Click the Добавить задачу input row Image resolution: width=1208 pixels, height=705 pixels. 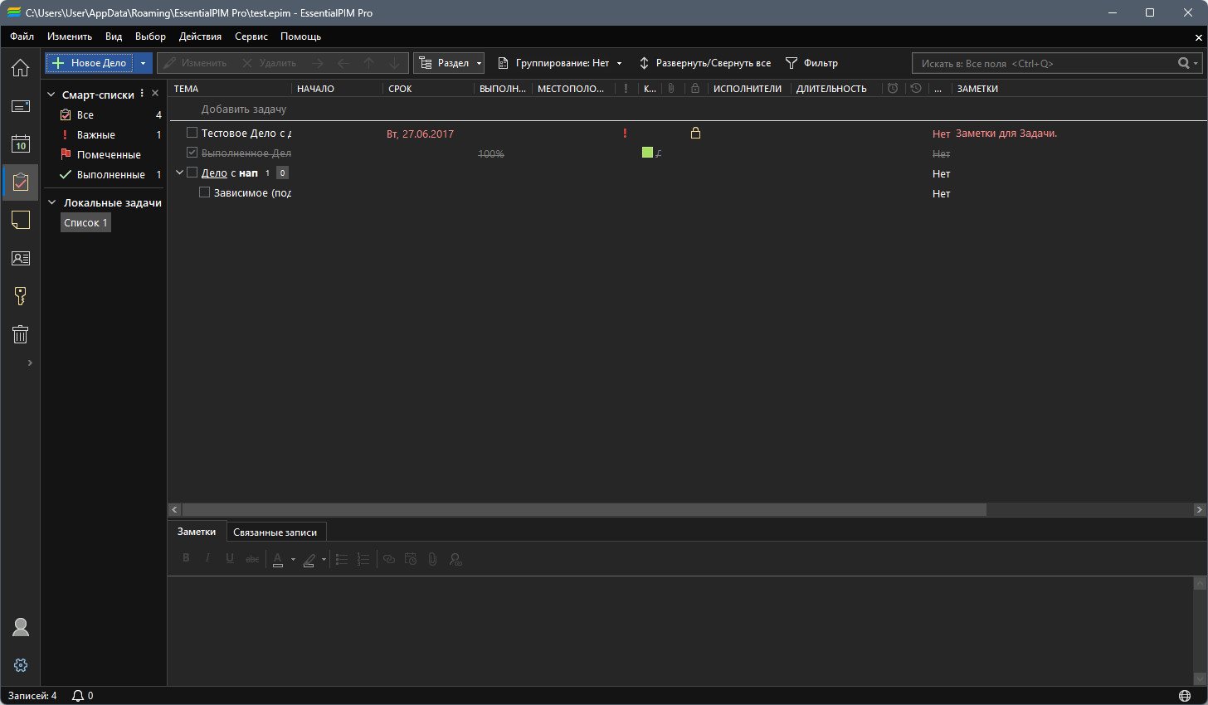click(x=243, y=109)
